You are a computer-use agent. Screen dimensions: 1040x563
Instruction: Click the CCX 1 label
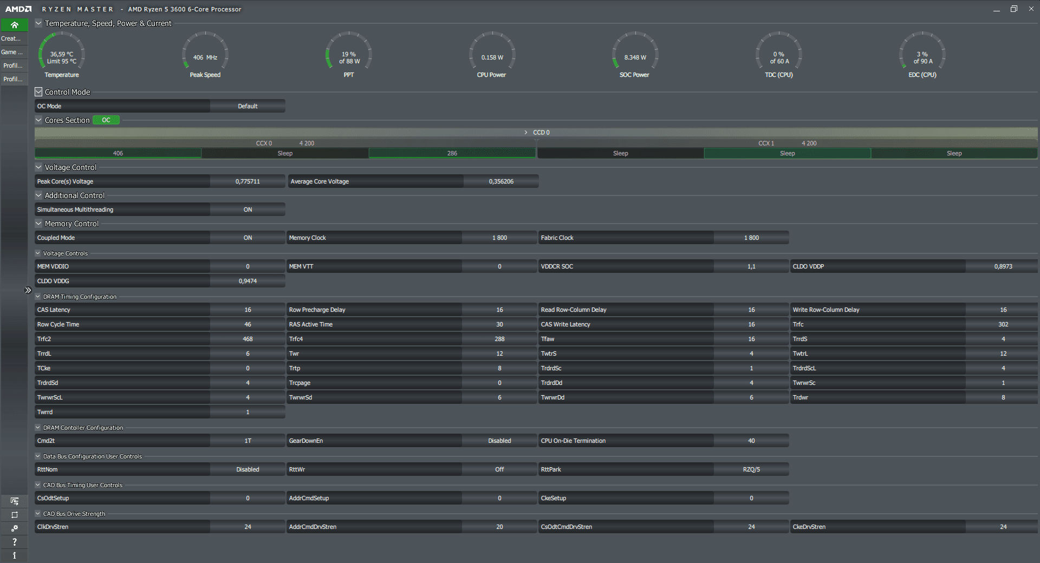click(x=766, y=143)
